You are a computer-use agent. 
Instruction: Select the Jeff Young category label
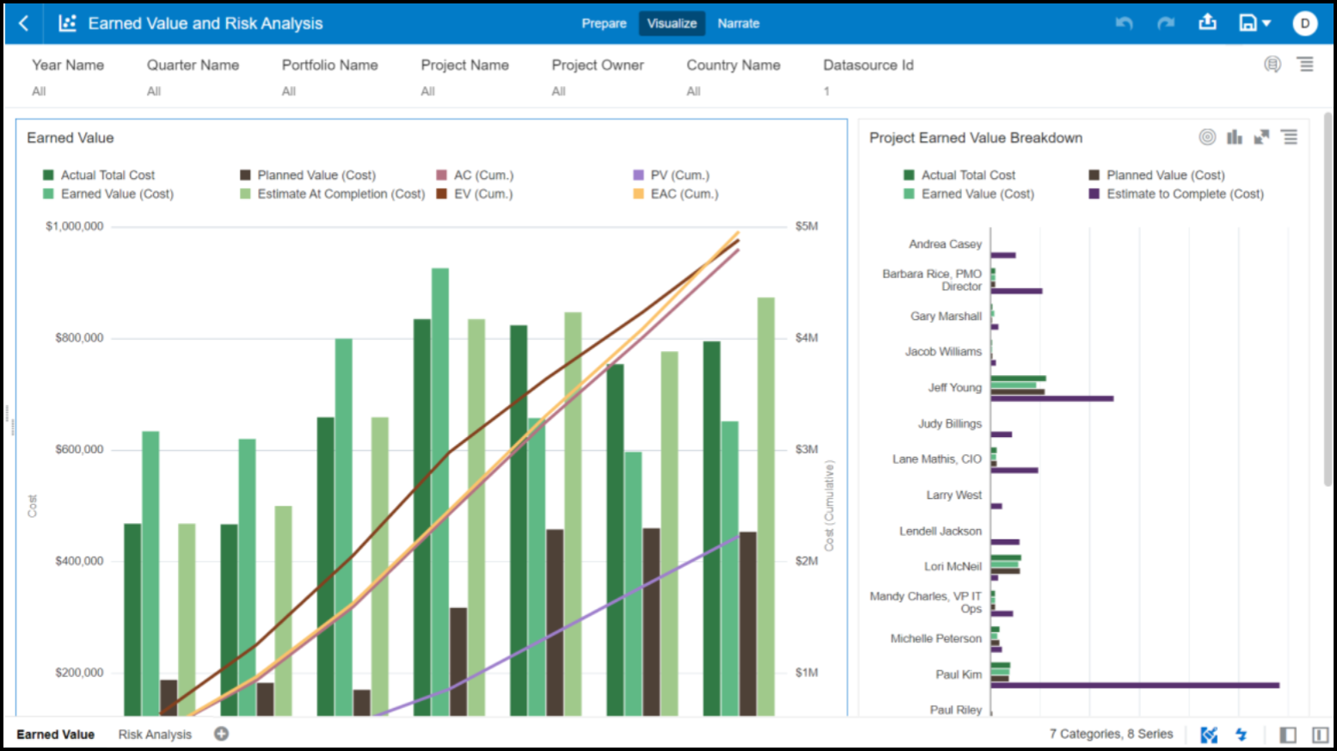tap(954, 387)
